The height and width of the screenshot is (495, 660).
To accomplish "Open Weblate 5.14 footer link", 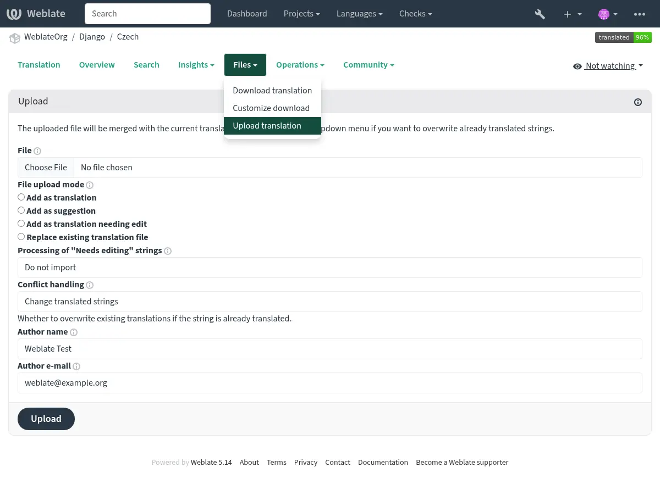I will click(211, 463).
